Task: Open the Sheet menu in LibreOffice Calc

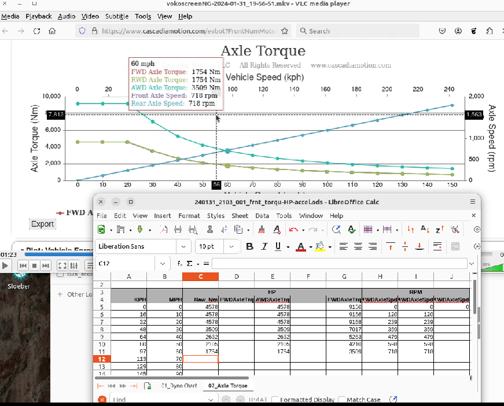Action: click(240, 216)
